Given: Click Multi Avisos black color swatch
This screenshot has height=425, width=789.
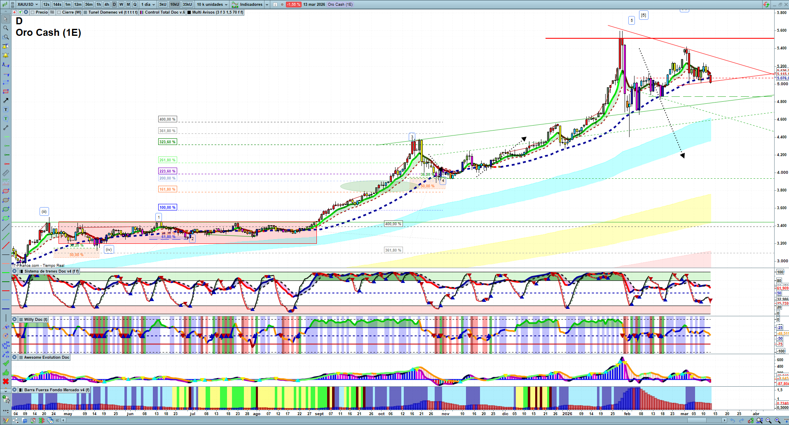Looking at the screenshot, I should pyautogui.click(x=189, y=12).
